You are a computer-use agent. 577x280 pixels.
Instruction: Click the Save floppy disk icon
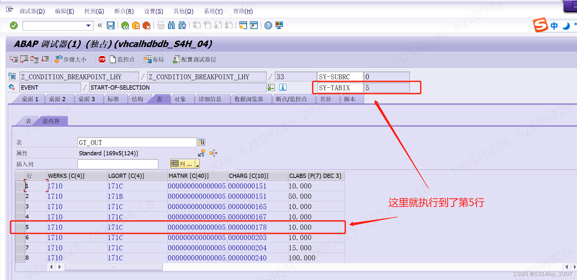pos(111,25)
